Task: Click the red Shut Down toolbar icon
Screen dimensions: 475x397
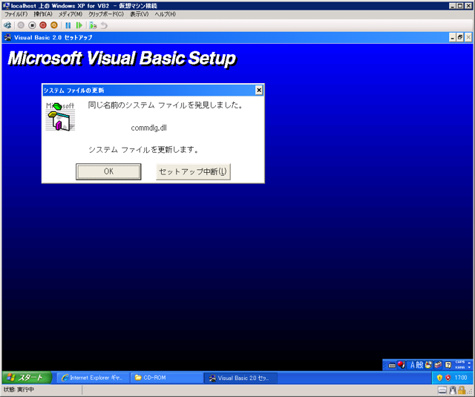Action: [x=43, y=25]
